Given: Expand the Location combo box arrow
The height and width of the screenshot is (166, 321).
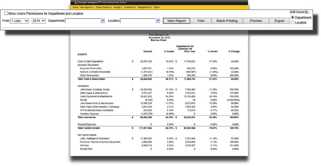Looking at the screenshot, I should pyautogui.click(x=158, y=21).
